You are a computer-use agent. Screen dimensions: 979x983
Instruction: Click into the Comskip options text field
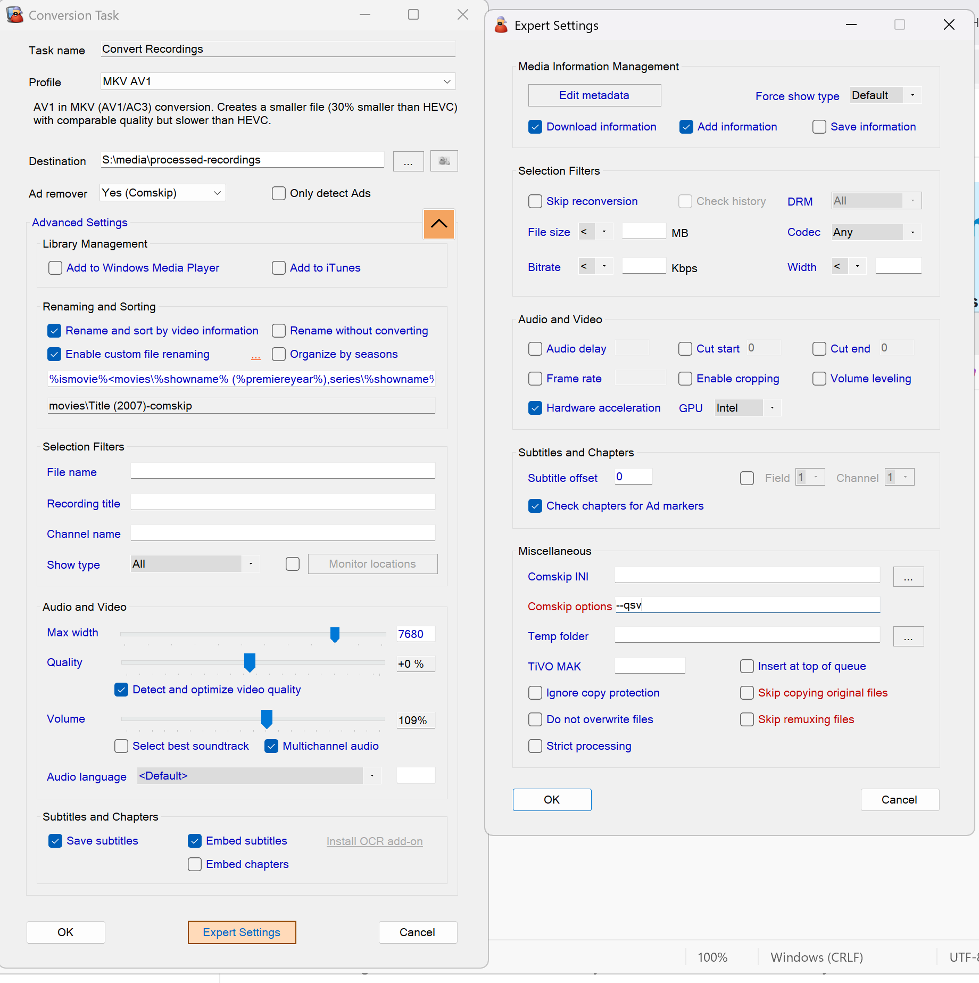[x=747, y=605]
